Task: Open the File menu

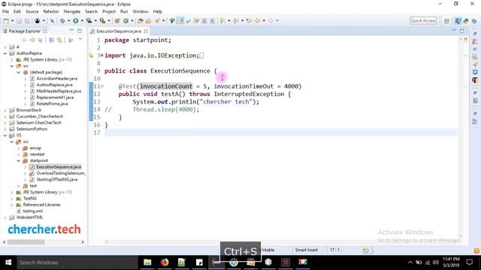Action: click(5, 11)
